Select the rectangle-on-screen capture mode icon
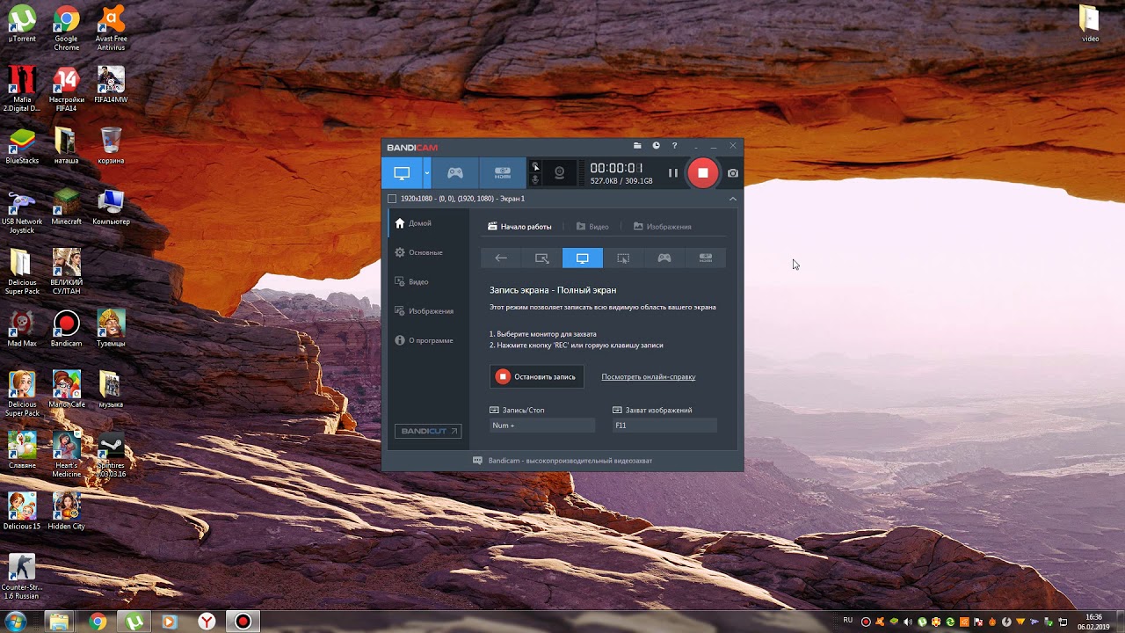Screen dimensions: 1125x633 pyautogui.click(x=541, y=258)
